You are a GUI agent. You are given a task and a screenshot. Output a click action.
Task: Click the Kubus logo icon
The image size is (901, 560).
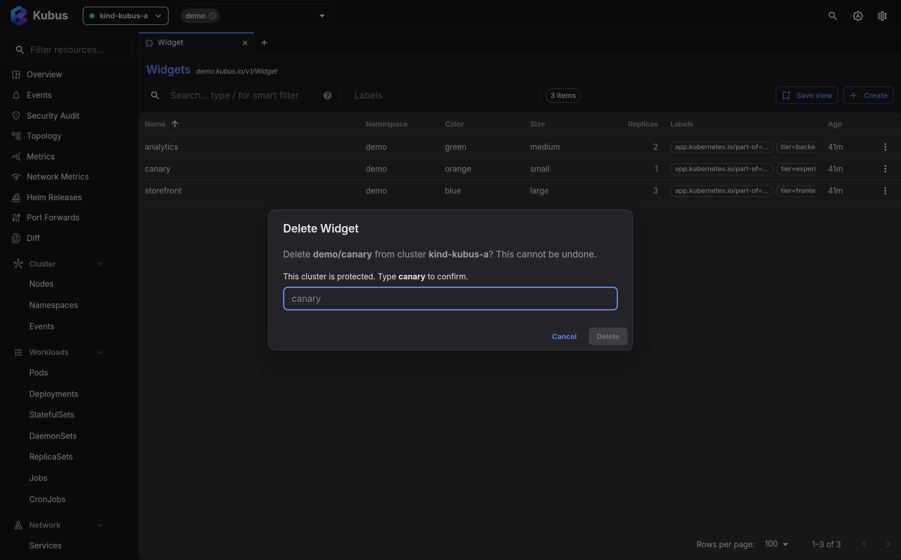19,16
